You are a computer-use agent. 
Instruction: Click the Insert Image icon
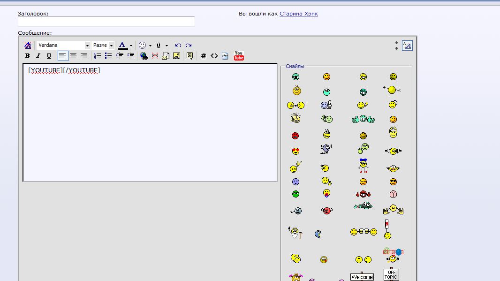(x=176, y=56)
